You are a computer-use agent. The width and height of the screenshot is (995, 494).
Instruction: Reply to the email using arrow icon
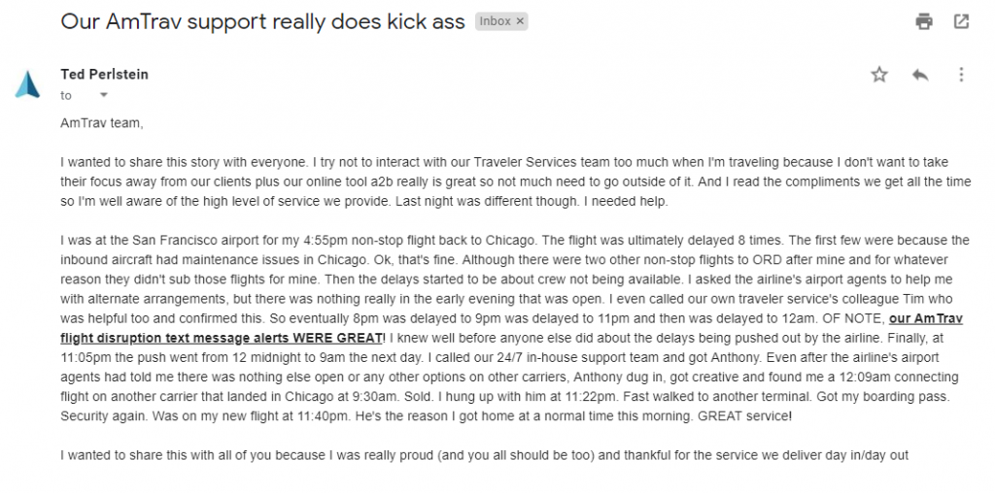[920, 75]
